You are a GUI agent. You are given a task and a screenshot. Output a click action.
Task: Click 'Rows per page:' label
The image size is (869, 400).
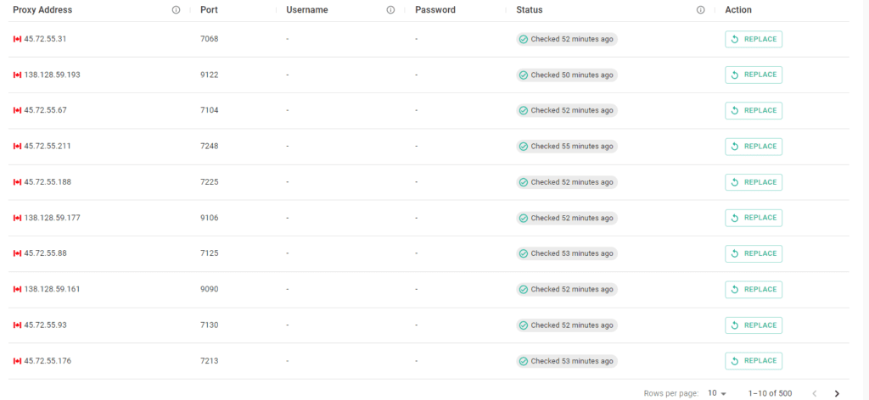671,393
